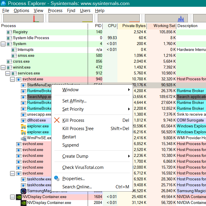
Task: Click the red X Kill Process icon
Action: (x=57, y=120)
